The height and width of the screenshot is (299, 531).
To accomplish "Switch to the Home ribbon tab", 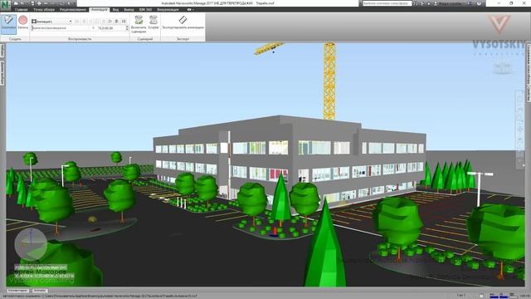I will pos(21,9).
